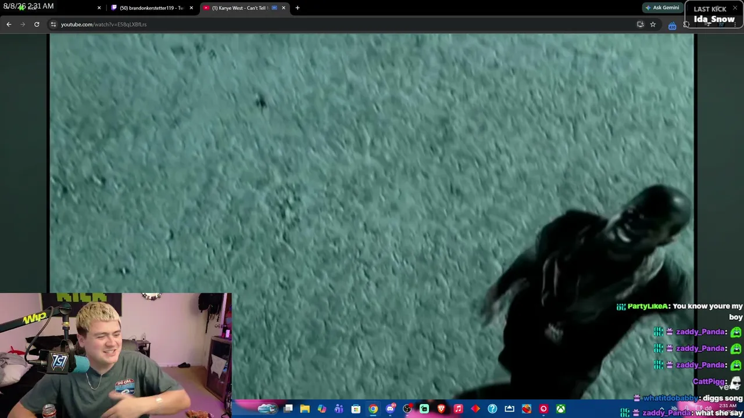Click the Kanye West video player
This screenshot has width=744, height=418.
pyautogui.click(x=372, y=216)
